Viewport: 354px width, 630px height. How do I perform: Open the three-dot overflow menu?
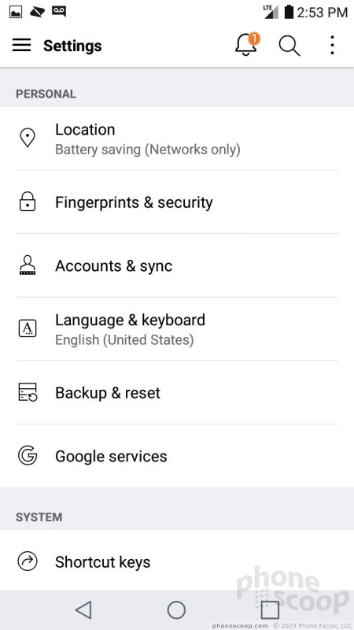pyautogui.click(x=332, y=45)
